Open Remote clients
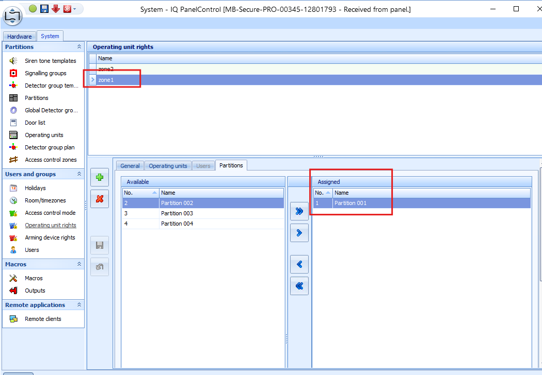Screen dimensions: 542x375 pos(43,319)
